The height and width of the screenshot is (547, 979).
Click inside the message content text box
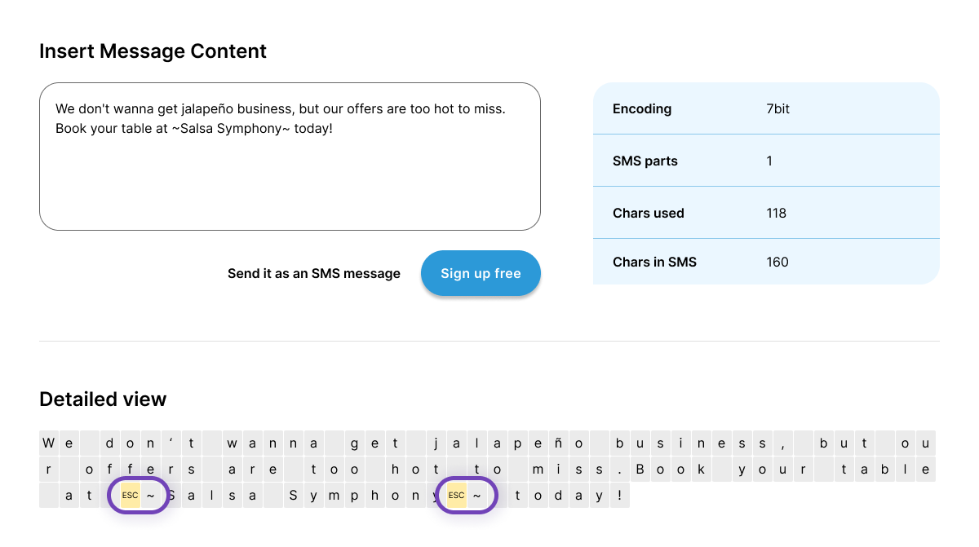[290, 179]
